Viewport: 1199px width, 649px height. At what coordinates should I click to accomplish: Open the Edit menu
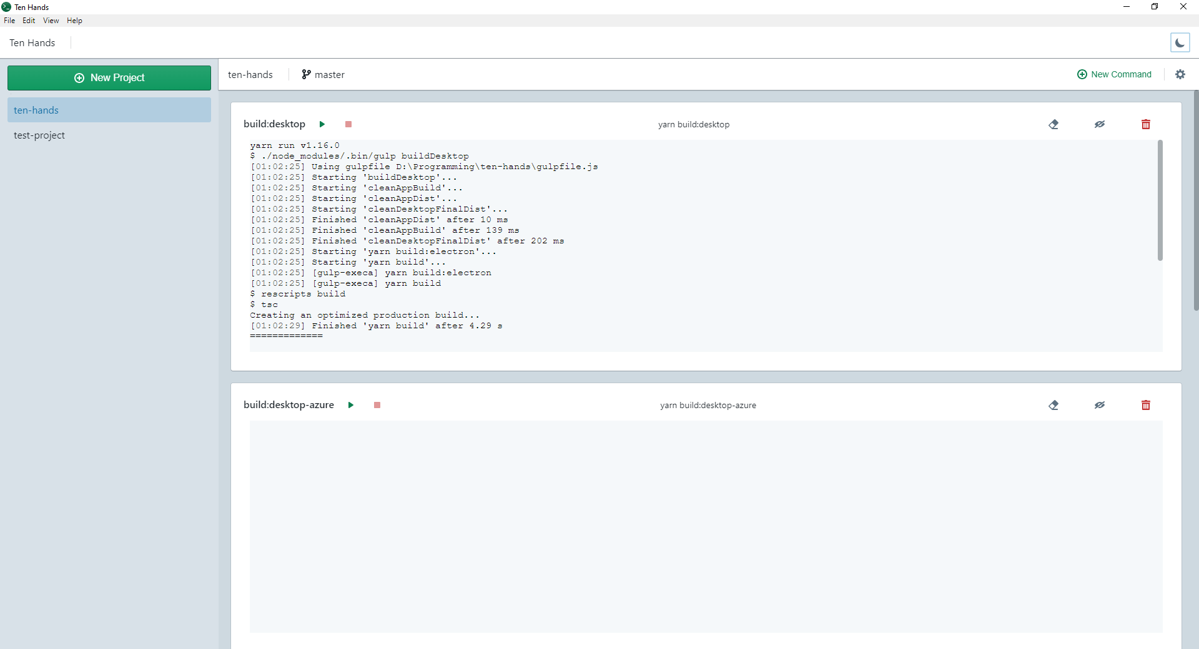pyautogui.click(x=29, y=21)
